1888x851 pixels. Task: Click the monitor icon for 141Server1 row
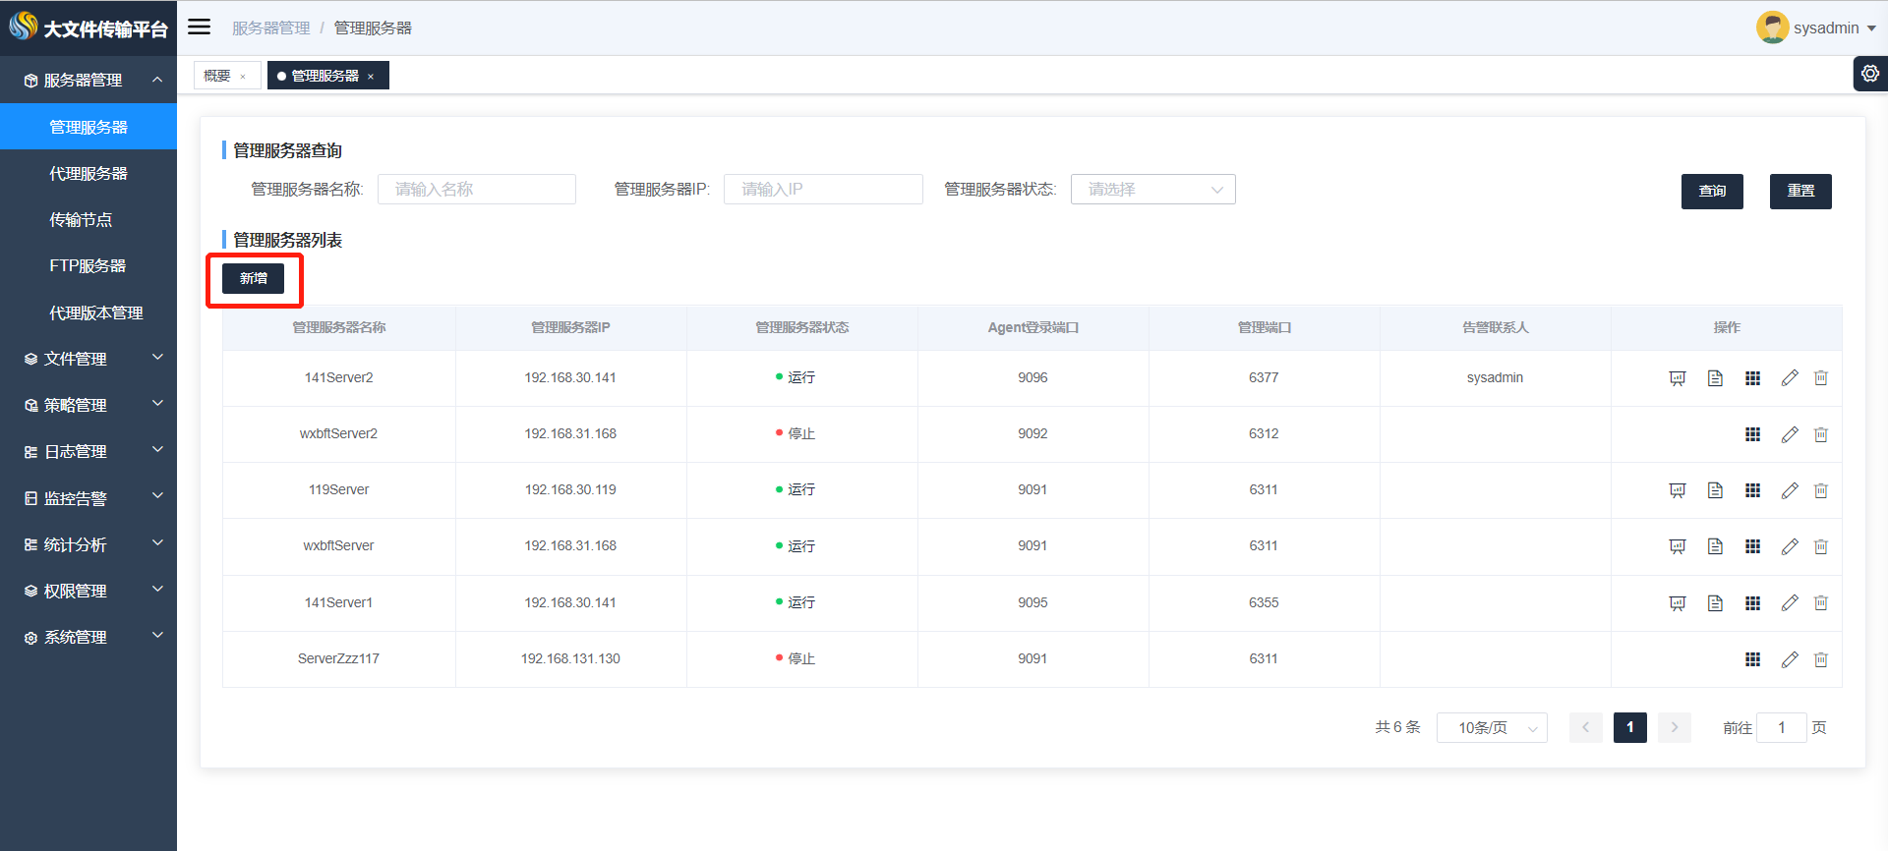tap(1678, 603)
